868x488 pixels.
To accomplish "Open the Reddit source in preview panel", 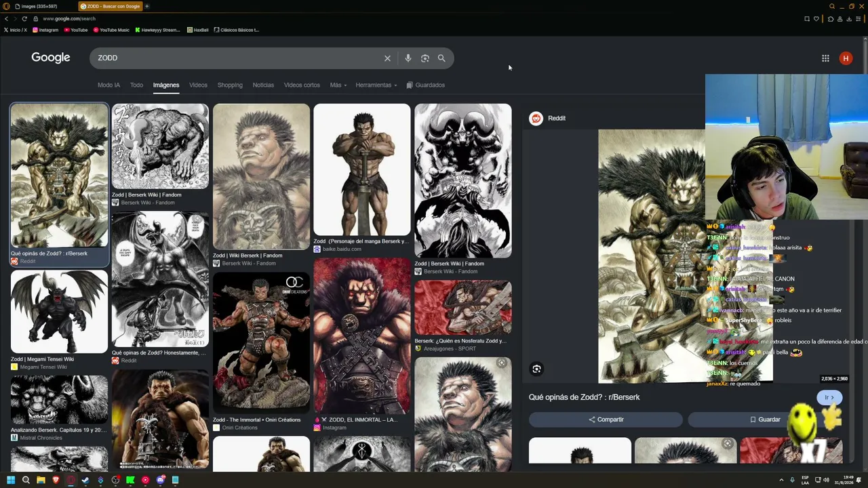I will click(548, 119).
